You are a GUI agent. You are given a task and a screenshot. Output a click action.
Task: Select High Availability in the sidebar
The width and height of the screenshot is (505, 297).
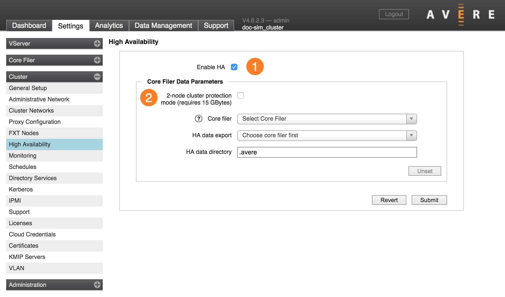[54, 144]
